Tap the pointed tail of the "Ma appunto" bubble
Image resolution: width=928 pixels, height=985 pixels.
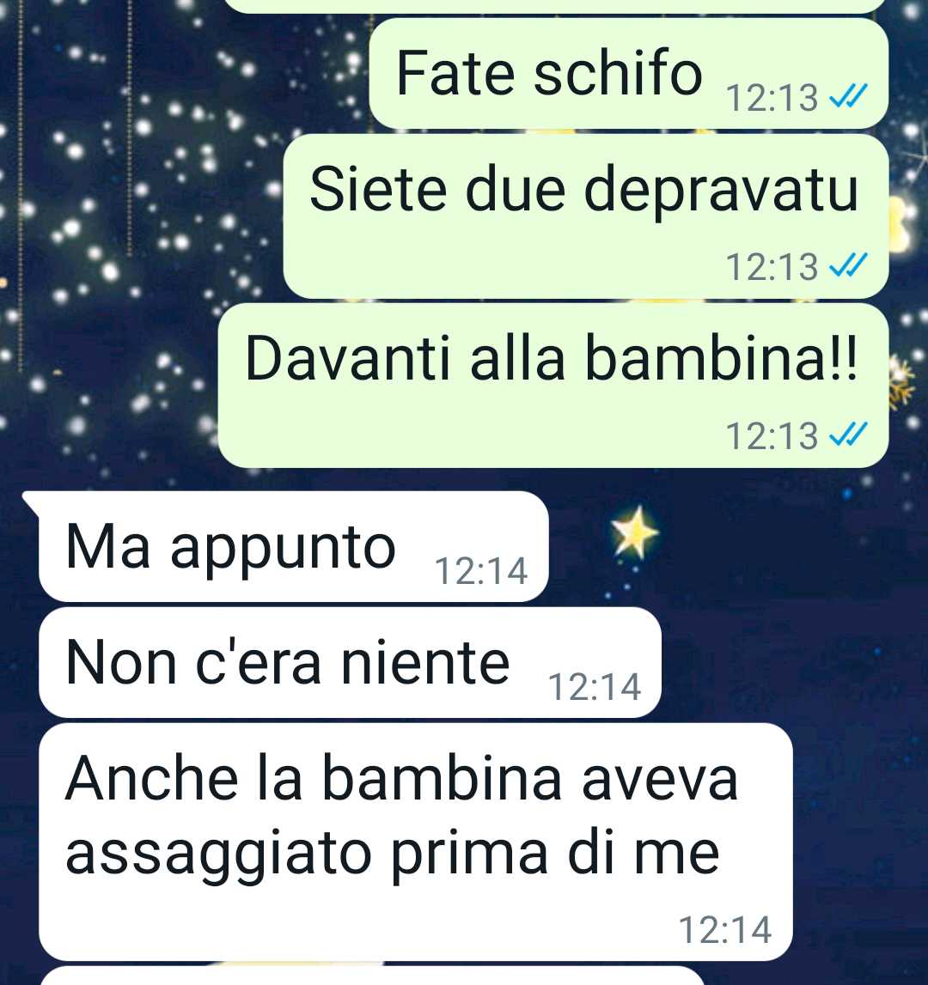pos(32,502)
